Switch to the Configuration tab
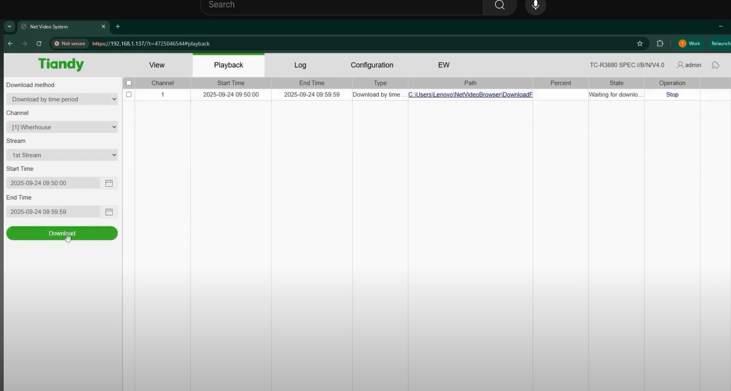Viewport: 731px width, 391px height. (372, 64)
